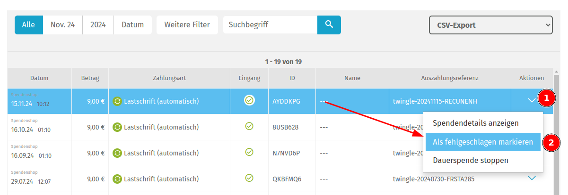
Task: Select the Datum filter button
Action: click(132, 24)
